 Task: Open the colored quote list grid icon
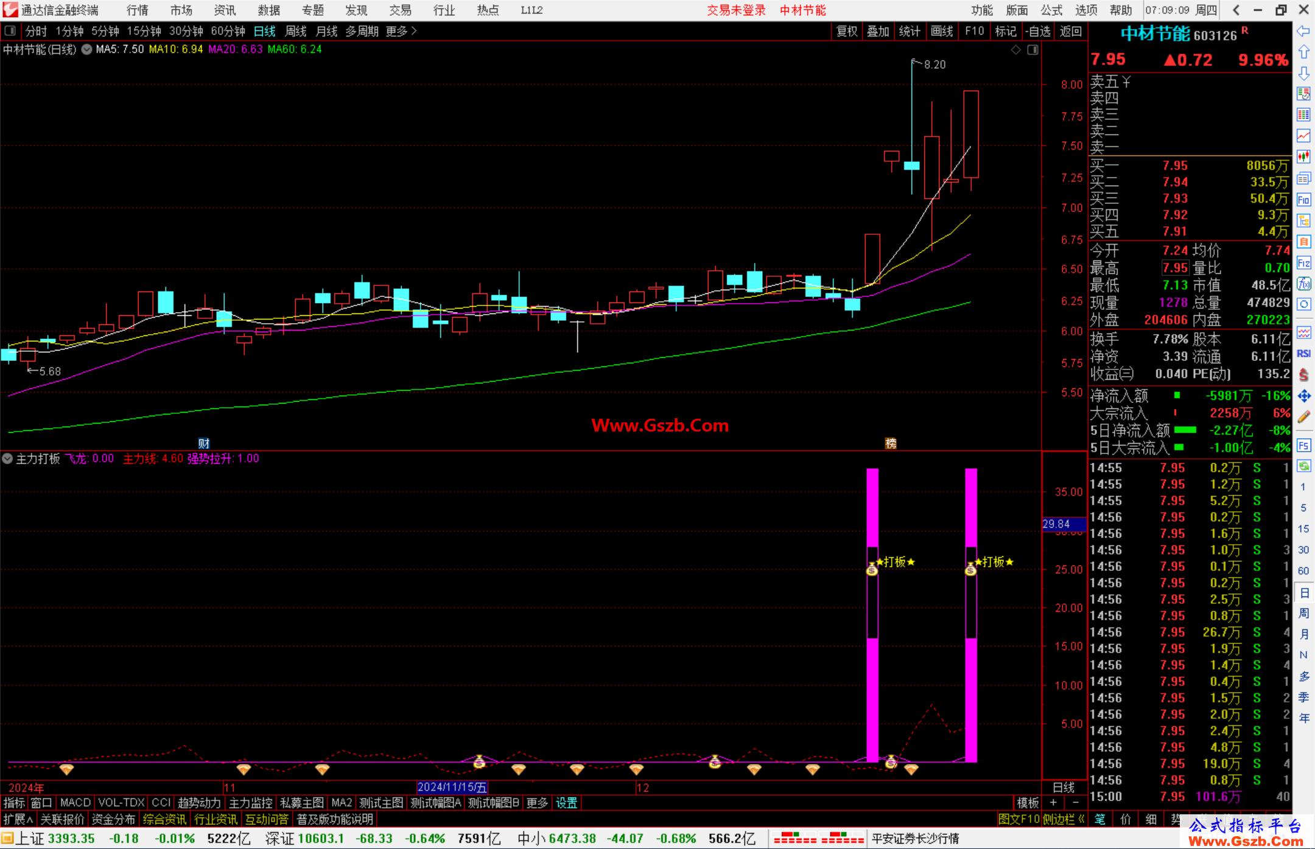tap(1303, 114)
